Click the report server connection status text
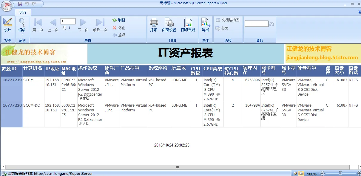Viewport: 361px width, 176px height. tap(50, 174)
